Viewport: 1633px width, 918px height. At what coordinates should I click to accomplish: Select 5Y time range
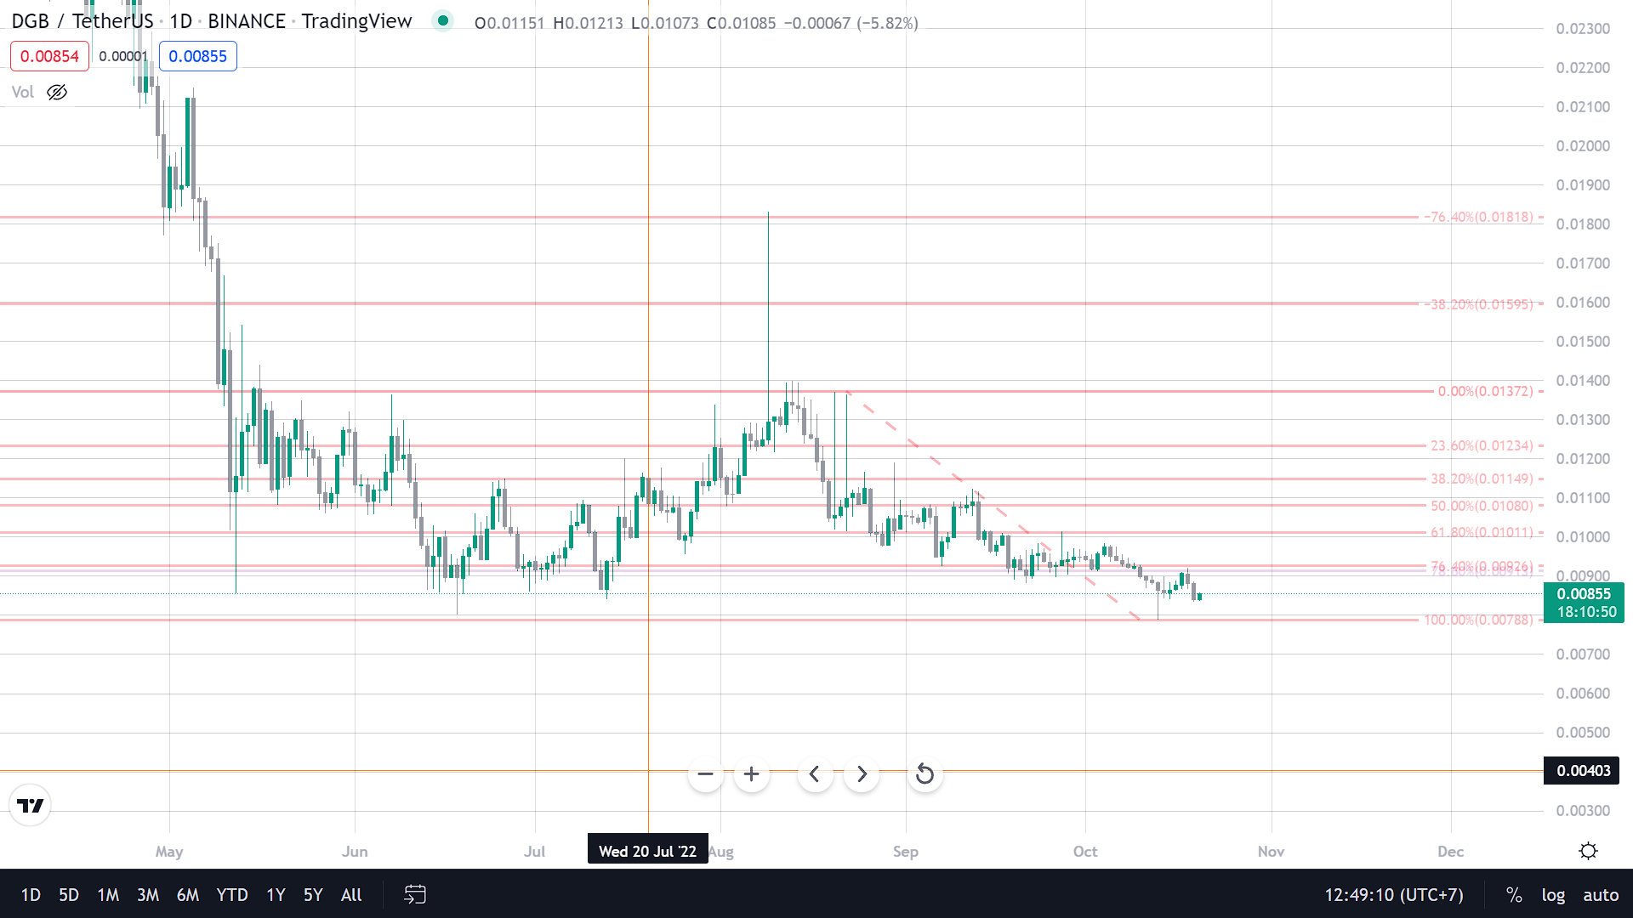(x=313, y=894)
